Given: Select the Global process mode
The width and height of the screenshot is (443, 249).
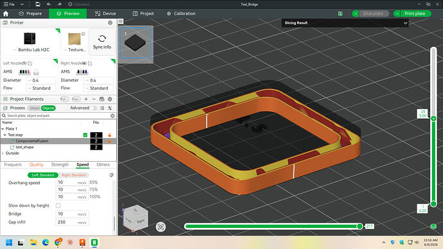Looking at the screenshot, I should 35,108.
